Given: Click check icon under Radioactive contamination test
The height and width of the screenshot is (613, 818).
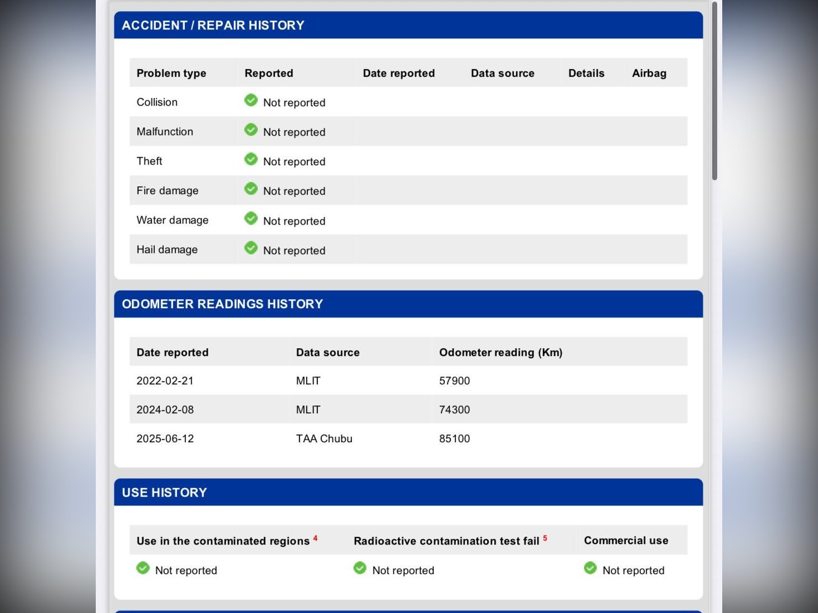Looking at the screenshot, I should pos(360,568).
